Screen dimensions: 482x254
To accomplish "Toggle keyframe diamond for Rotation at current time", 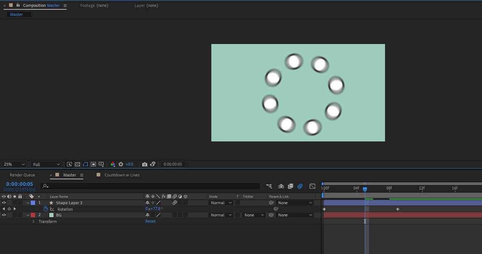I will (x=9, y=209).
